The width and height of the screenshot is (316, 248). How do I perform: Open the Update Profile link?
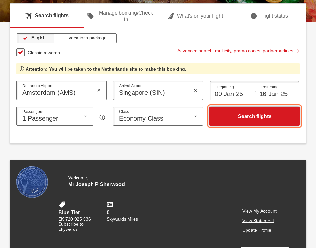pyautogui.click(x=256, y=230)
